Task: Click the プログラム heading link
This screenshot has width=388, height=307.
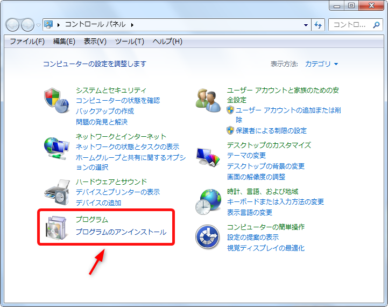Action: coord(92,220)
